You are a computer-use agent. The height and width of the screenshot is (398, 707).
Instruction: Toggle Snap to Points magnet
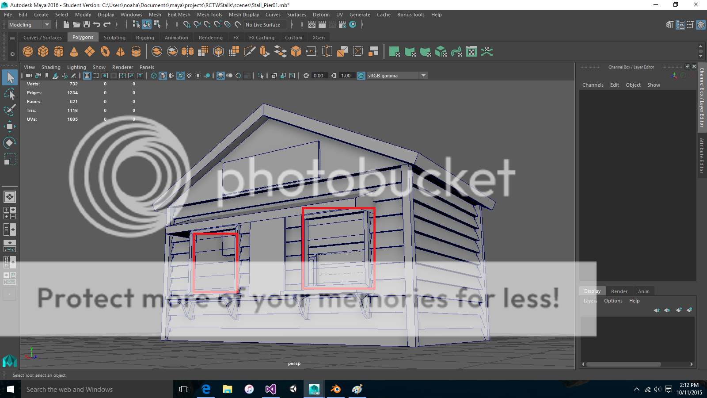click(207, 25)
